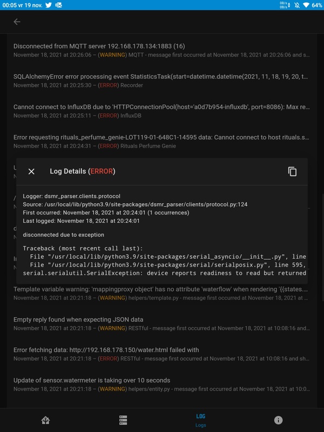This screenshot has height=432, width=324.
Task: Copy log details to clipboard
Action: [x=292, y=171]
